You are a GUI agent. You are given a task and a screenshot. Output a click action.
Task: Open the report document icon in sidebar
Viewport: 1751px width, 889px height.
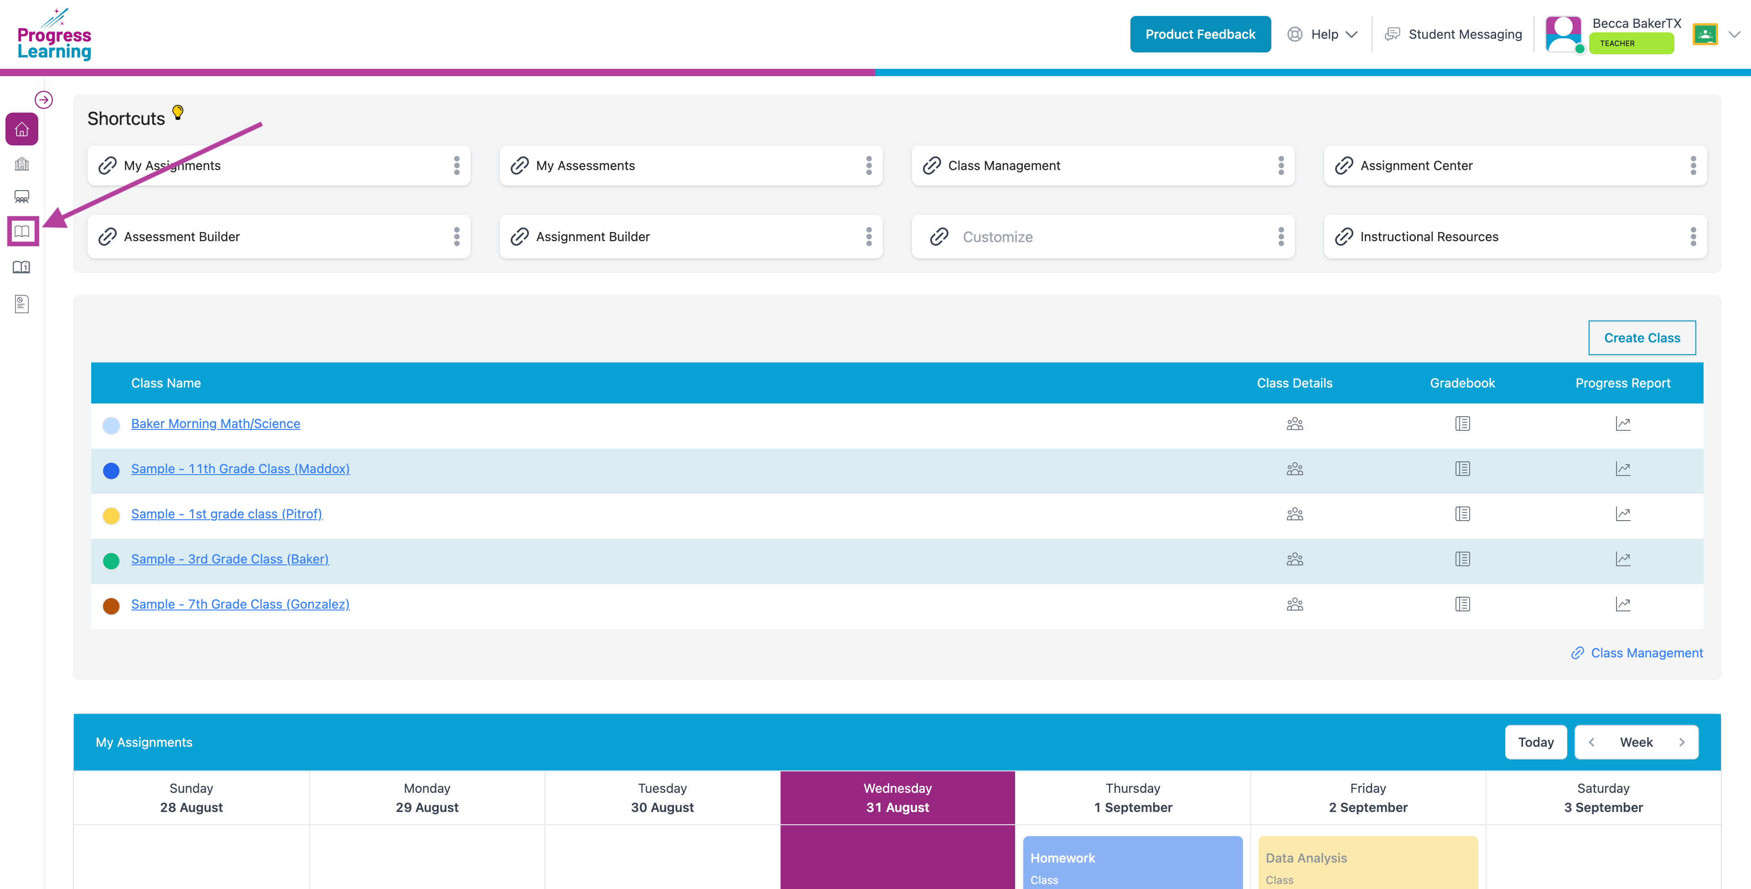tap(22, 304)
